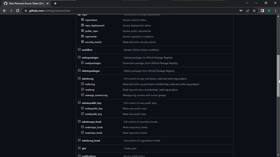Screen dimensions: 280x157
Task: Check the write:repo_hook checkbox
Action: [83, 127]
